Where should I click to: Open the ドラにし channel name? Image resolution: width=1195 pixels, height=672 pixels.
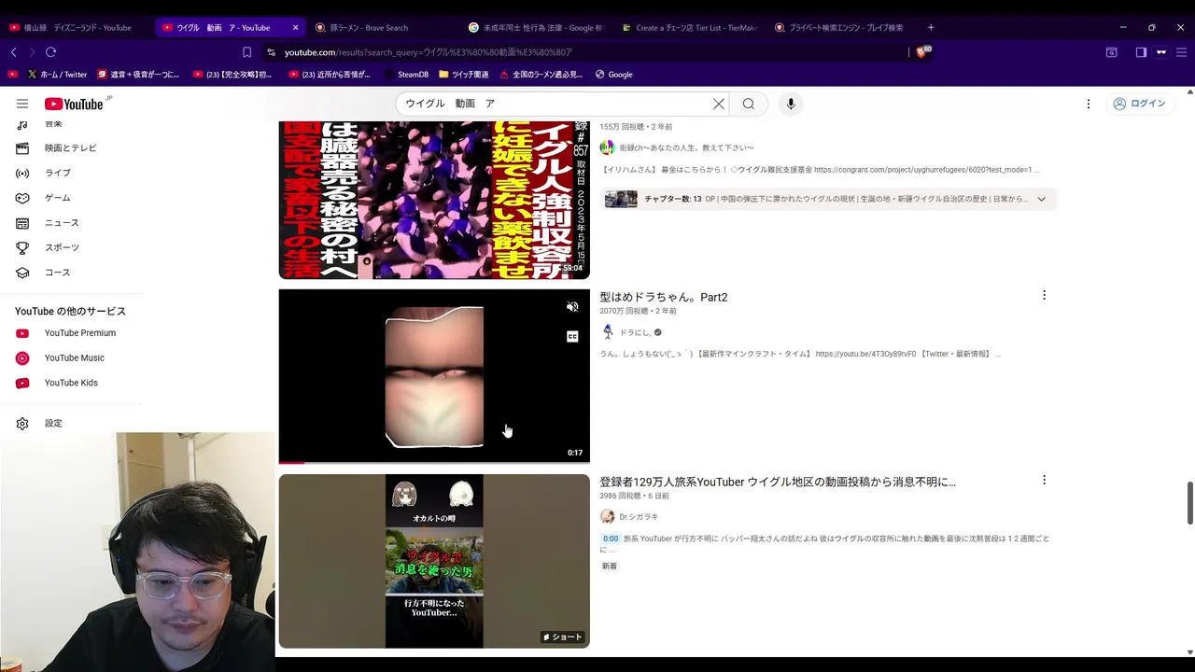click(x=634, y=332)
